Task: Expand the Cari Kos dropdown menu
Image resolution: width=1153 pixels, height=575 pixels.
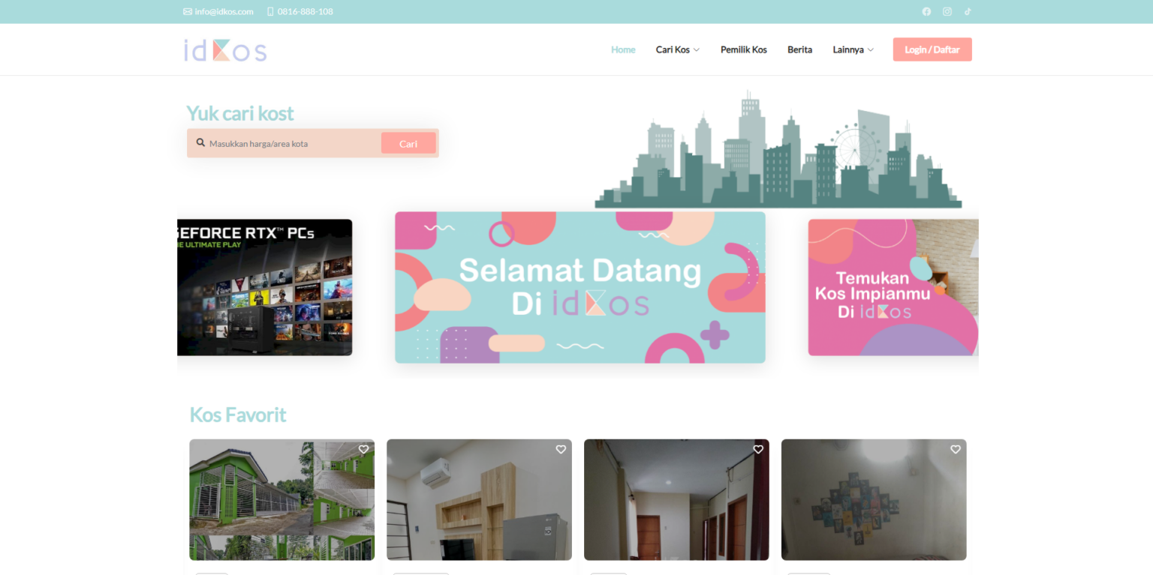Action: coord(676,49)
